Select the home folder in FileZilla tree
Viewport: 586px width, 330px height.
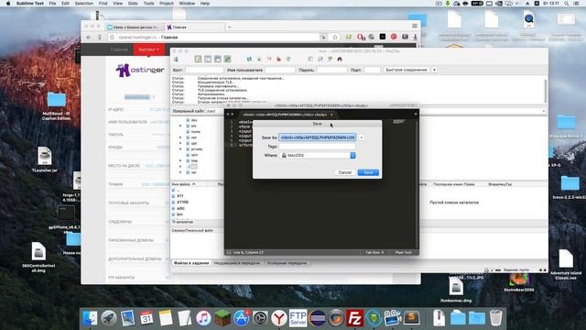[x=195, y=132]
